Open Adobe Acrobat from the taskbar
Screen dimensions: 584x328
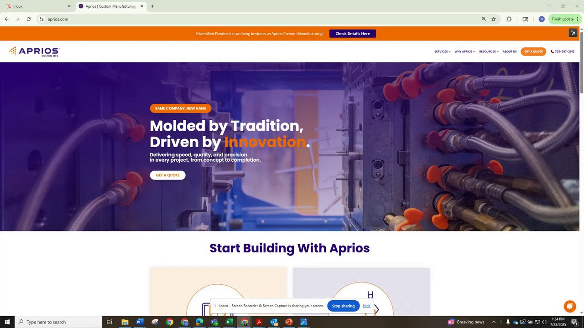coord(259,322)
